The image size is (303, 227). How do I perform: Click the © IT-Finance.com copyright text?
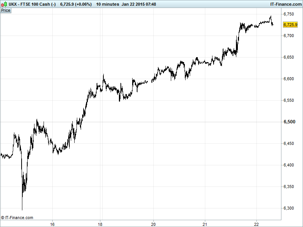tap(17, 218)
